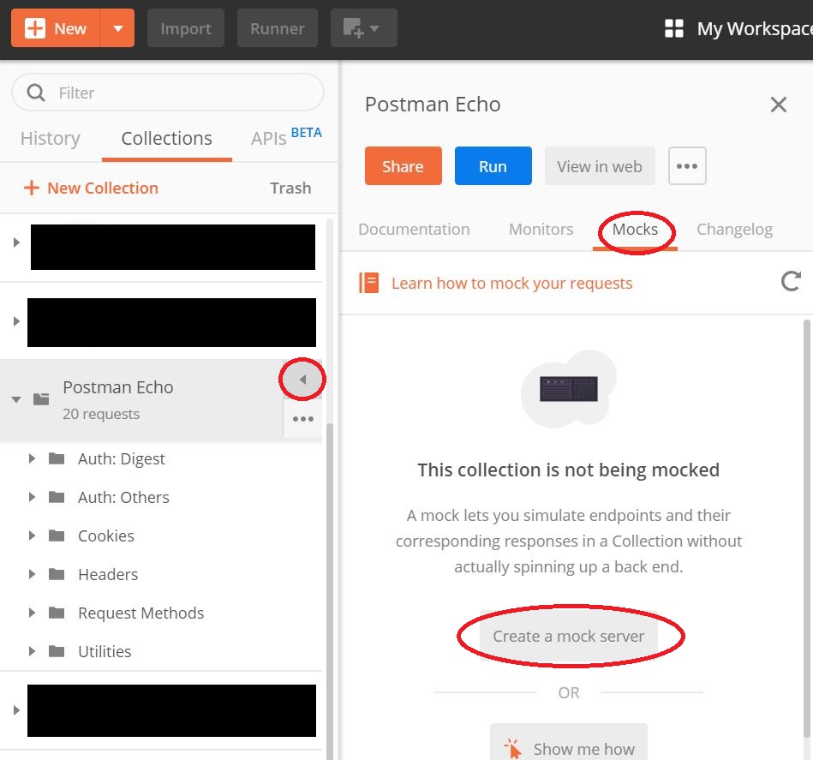Collapse the Postman Echo collection tree
The height and width of the screenshot is (760, 813).
pos(16,399)
